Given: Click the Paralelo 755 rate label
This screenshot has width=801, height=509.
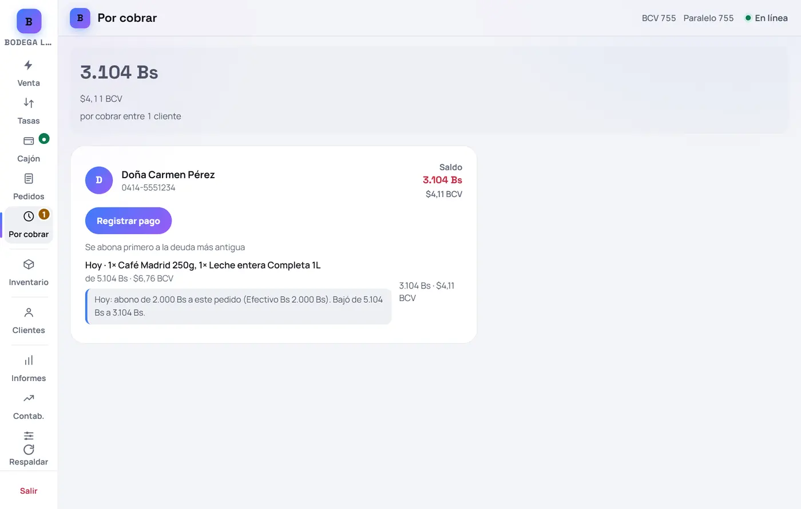Looking at the screenshot, I should click(708, 18).
